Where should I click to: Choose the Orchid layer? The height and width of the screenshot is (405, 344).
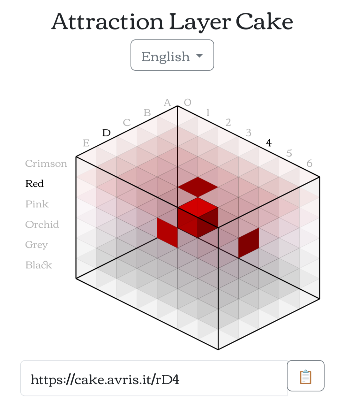[x=42, y=225]
